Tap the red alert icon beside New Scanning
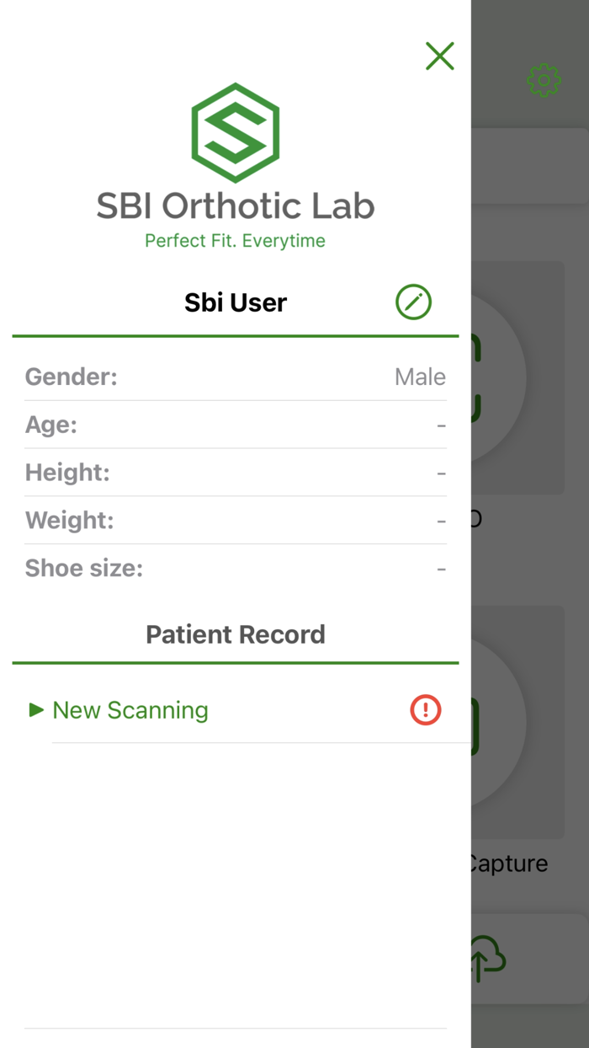589x1048 pixels. [426, 710]
